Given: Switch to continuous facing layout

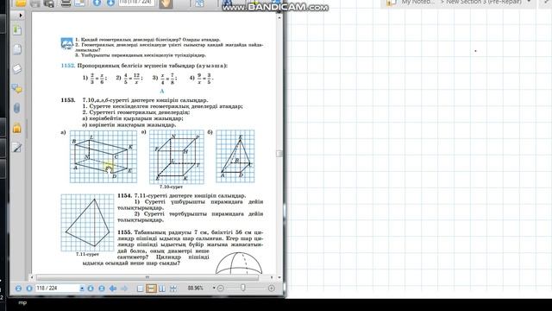Looking at the screenshot, I should point(172,289).
